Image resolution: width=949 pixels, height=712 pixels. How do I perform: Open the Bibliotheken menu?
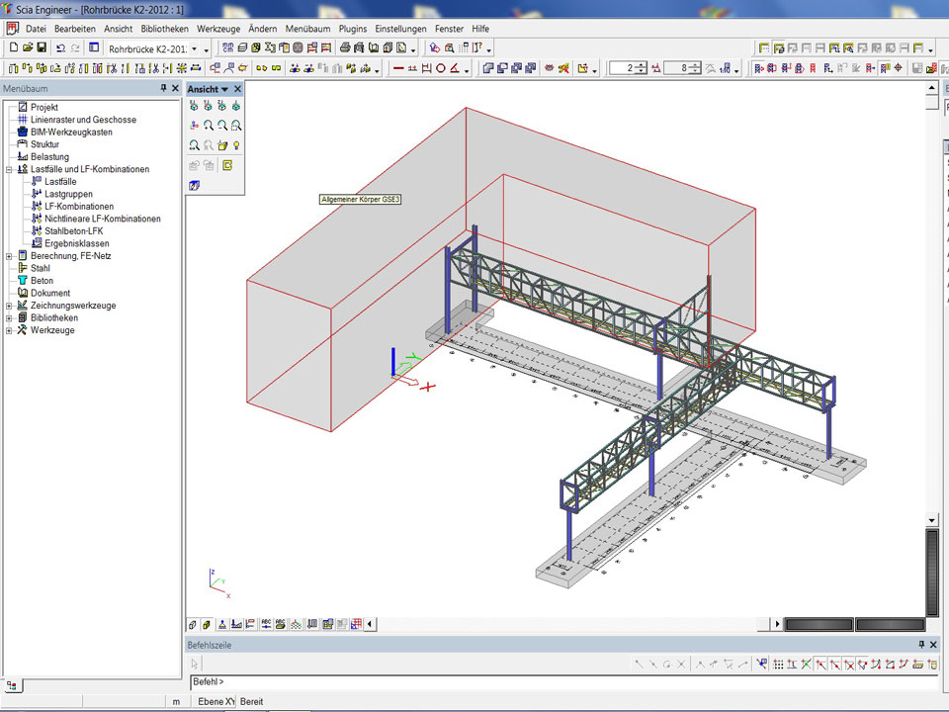[164, 29]
